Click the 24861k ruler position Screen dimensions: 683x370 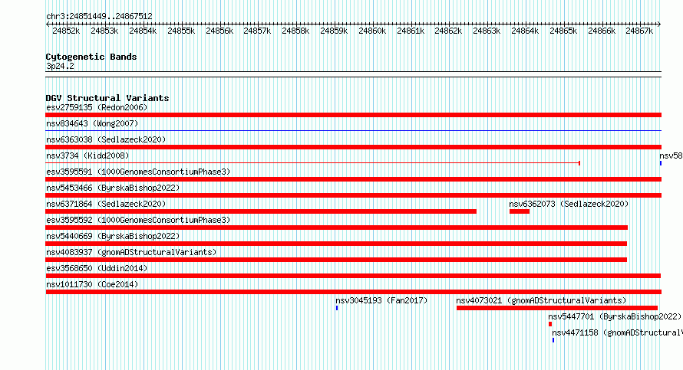point(411,31)
